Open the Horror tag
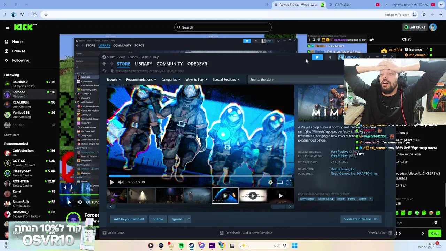Image resolution: width=446 pixels, height=251 pixels. coord(341,199)
